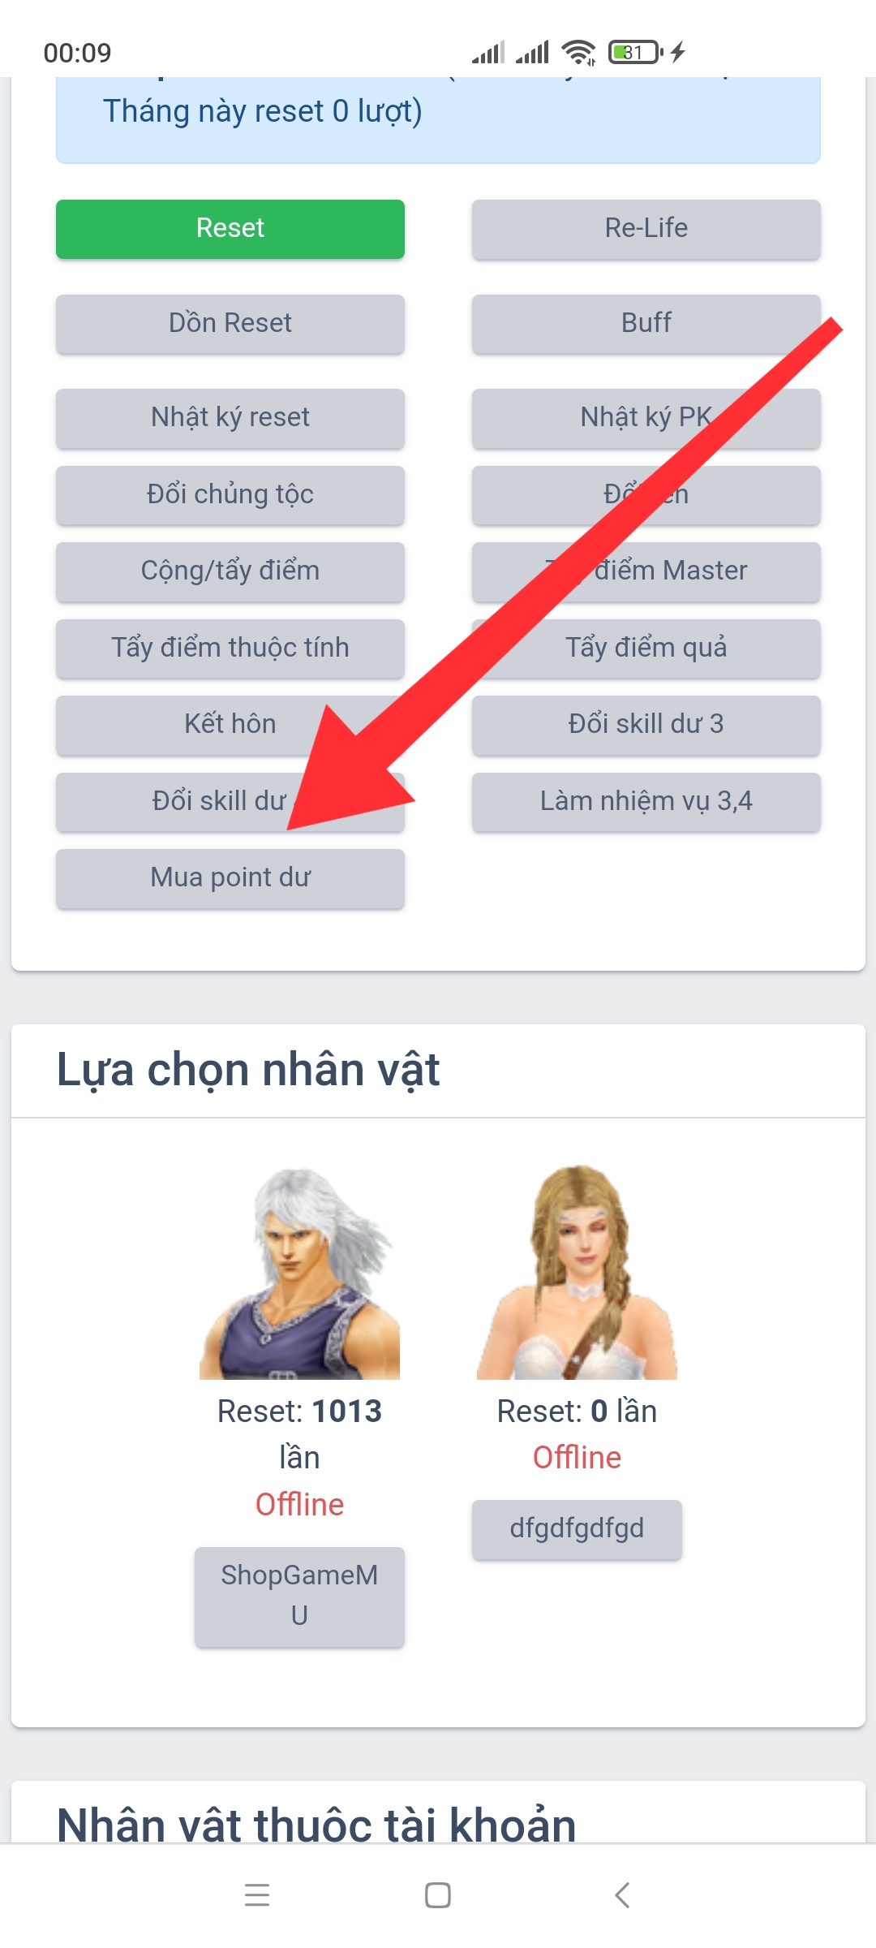This screenshot has height=1948, width=876.
Task: Choose character dfgdfgdfgd
Action: pyautogui.click(x=577, y=1529)
